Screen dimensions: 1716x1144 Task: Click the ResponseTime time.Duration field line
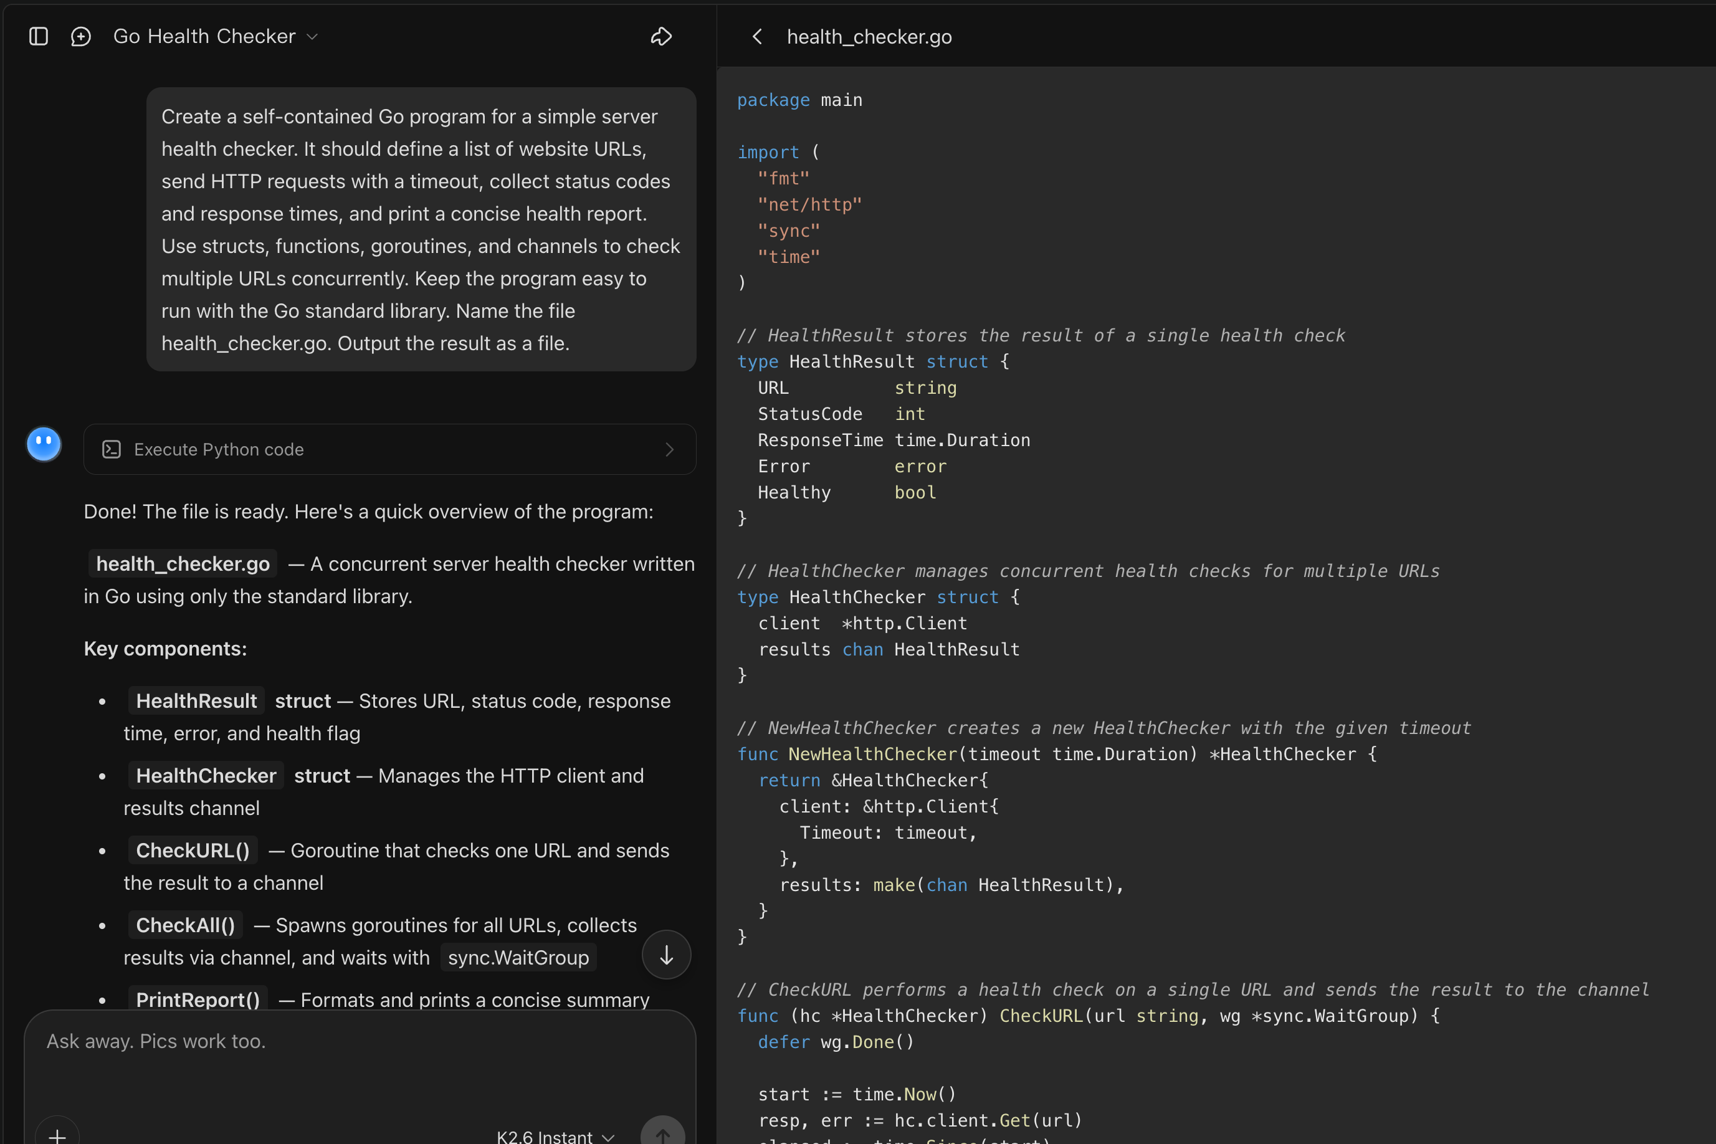[x=894, y=441]
